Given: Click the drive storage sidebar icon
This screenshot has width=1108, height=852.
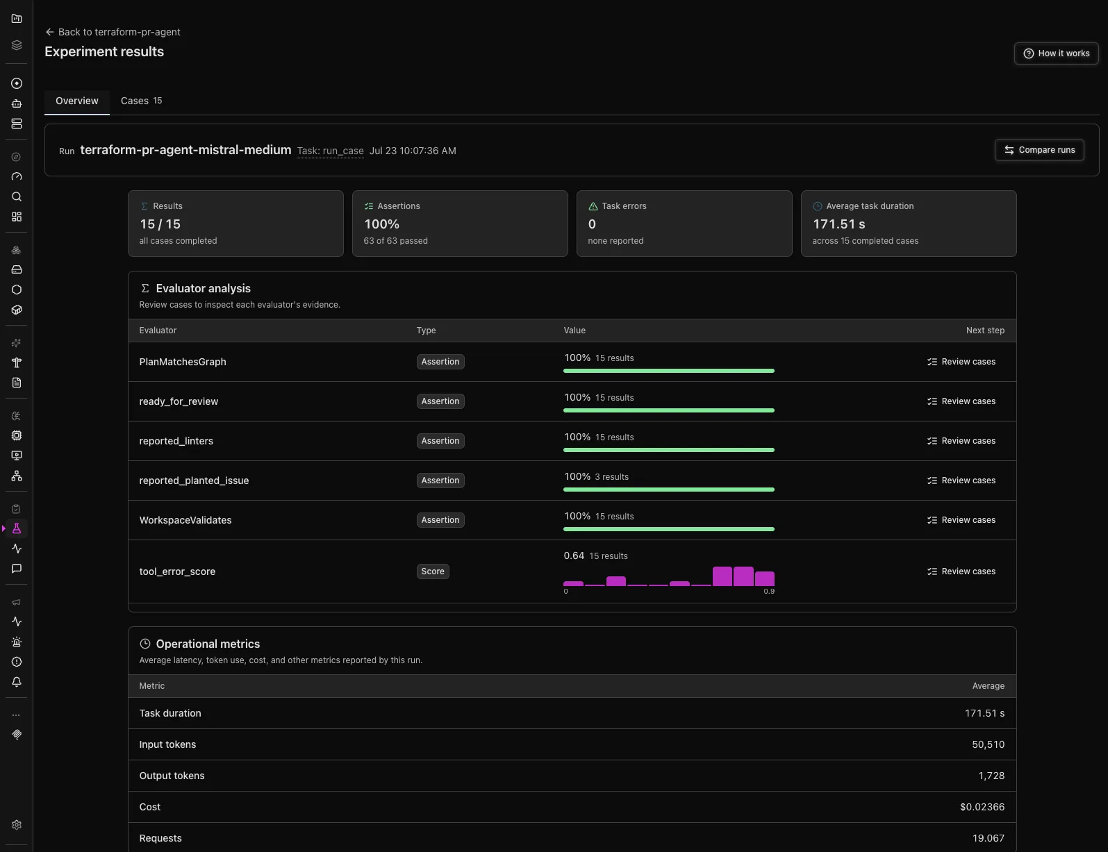Looking at the screenshot, I should click(x=17, y=269).
